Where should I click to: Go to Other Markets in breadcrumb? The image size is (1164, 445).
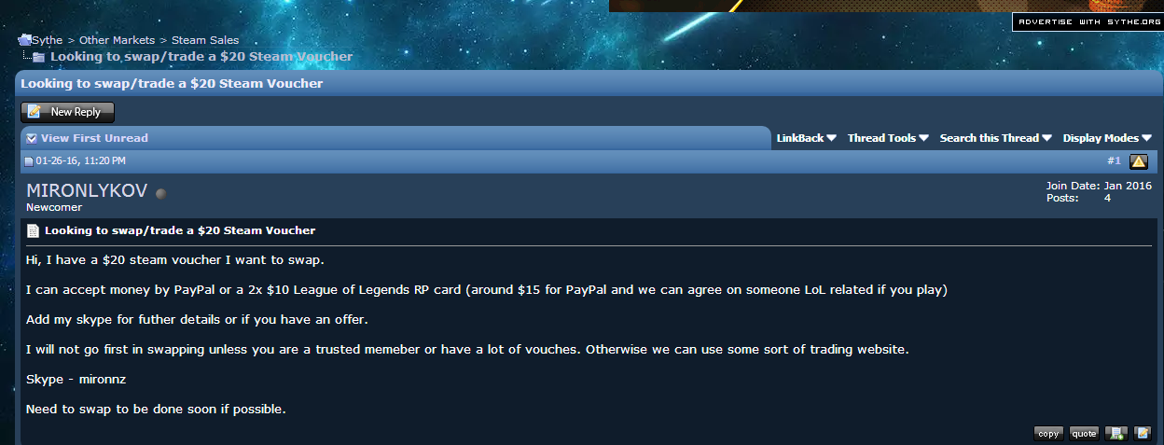[117, 40]
